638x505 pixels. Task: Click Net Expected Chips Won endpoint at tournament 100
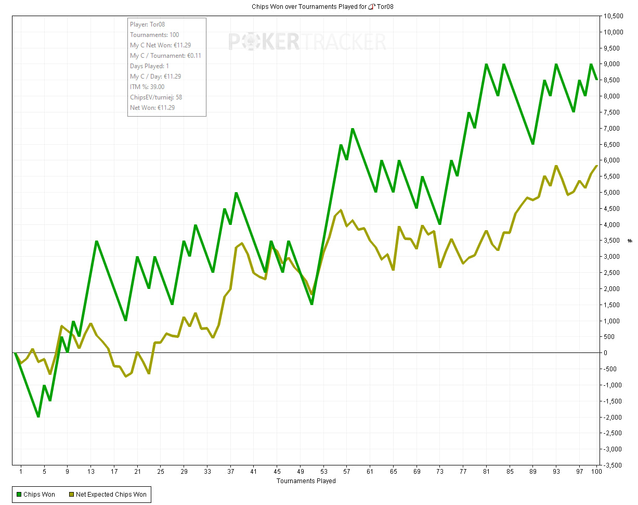[596, 166]
